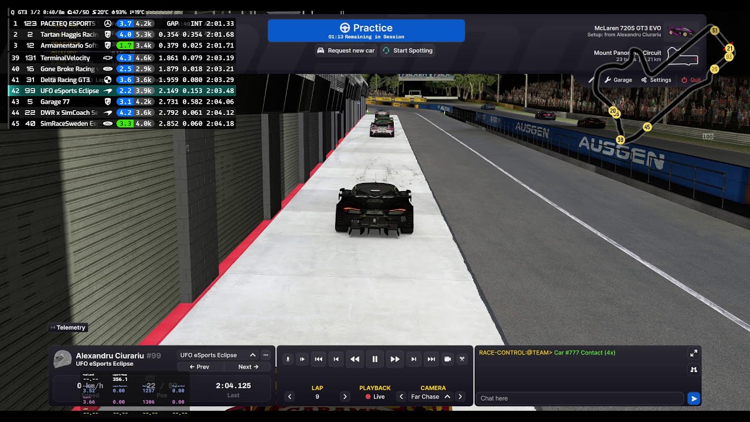Select the DWR x SimCoach row
Viewport: 750px width, 422px height.
point(122,113)
